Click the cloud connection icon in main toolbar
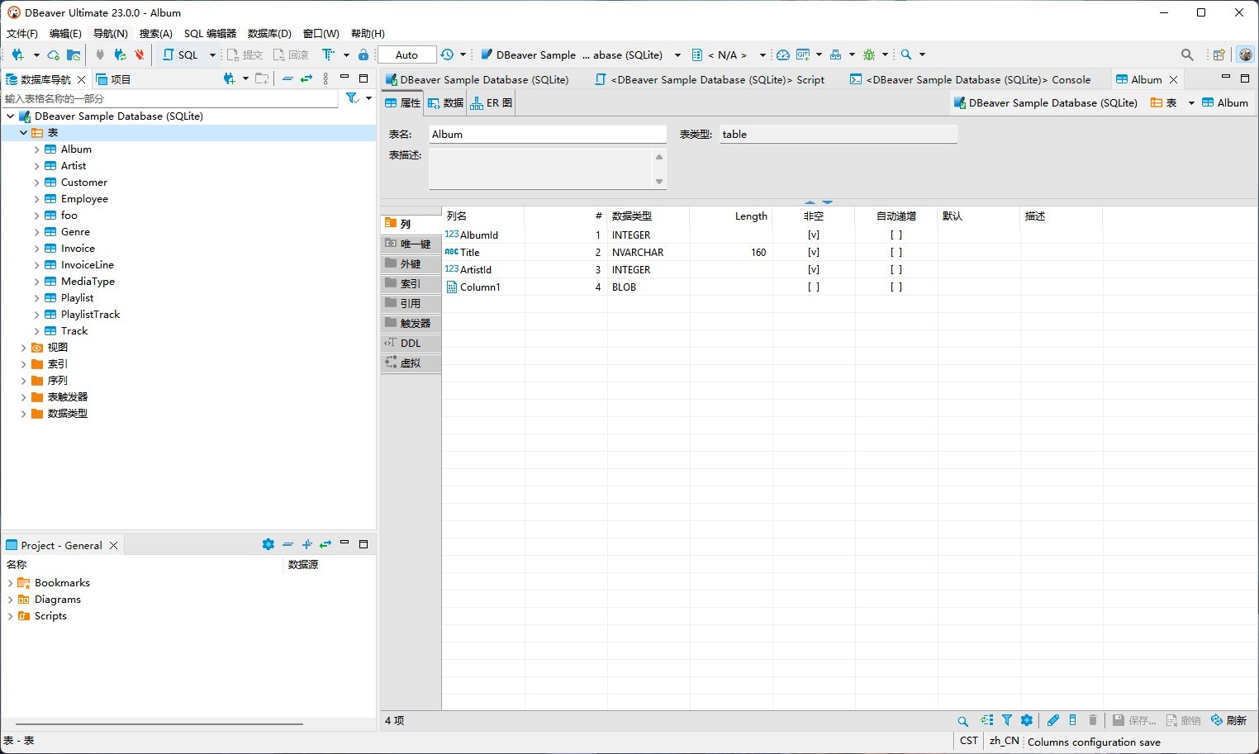This screenshot has height=754, width=1259. tap(54, 55)
